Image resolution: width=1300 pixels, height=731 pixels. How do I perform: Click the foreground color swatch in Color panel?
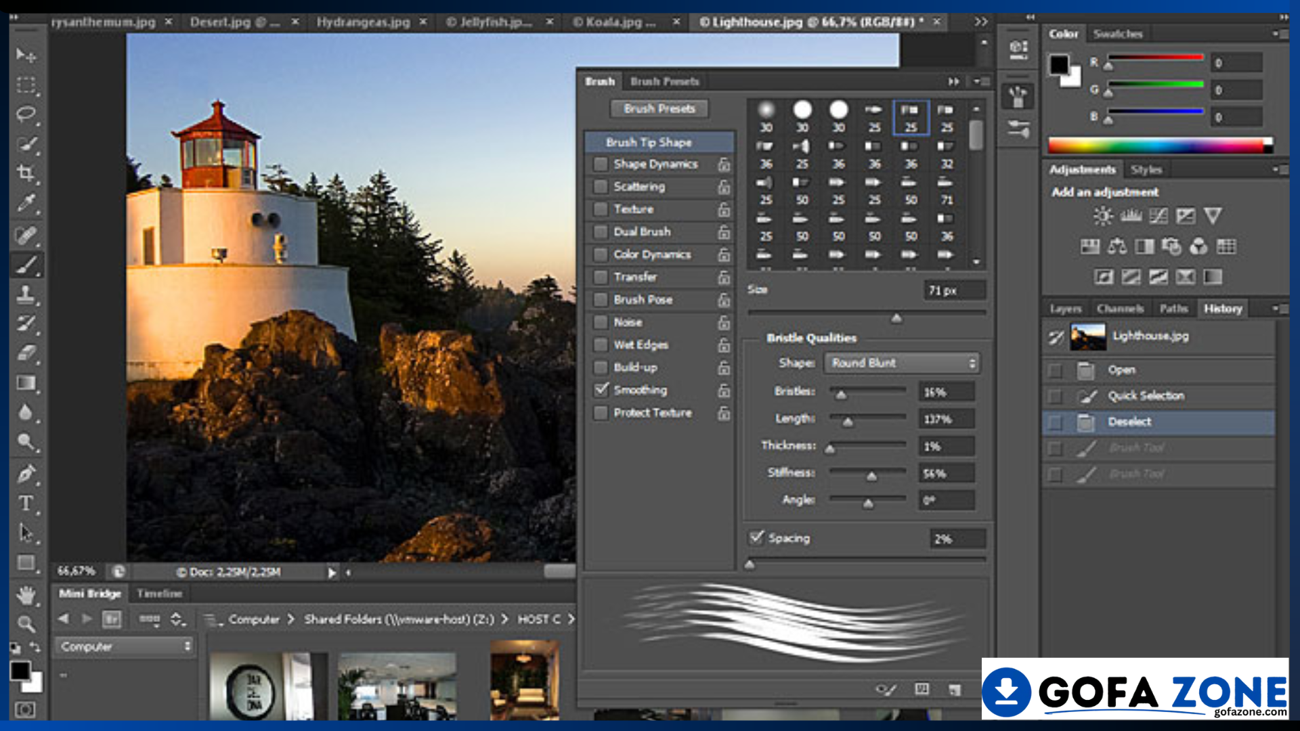(1059, 66)
